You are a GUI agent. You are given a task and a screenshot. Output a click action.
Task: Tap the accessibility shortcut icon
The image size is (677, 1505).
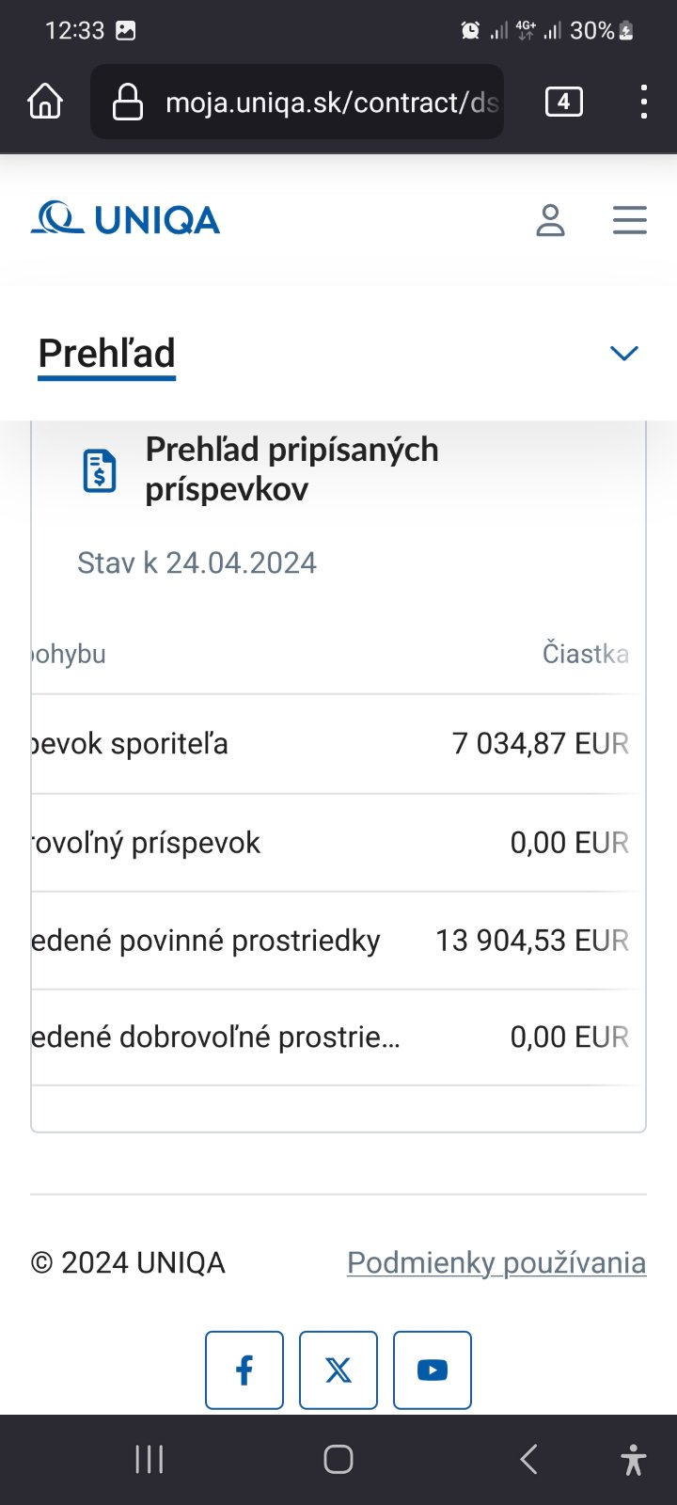pos(634,1459)
